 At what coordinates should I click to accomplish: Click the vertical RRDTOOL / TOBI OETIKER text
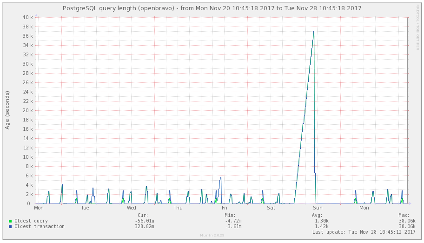tap(417, 27)
